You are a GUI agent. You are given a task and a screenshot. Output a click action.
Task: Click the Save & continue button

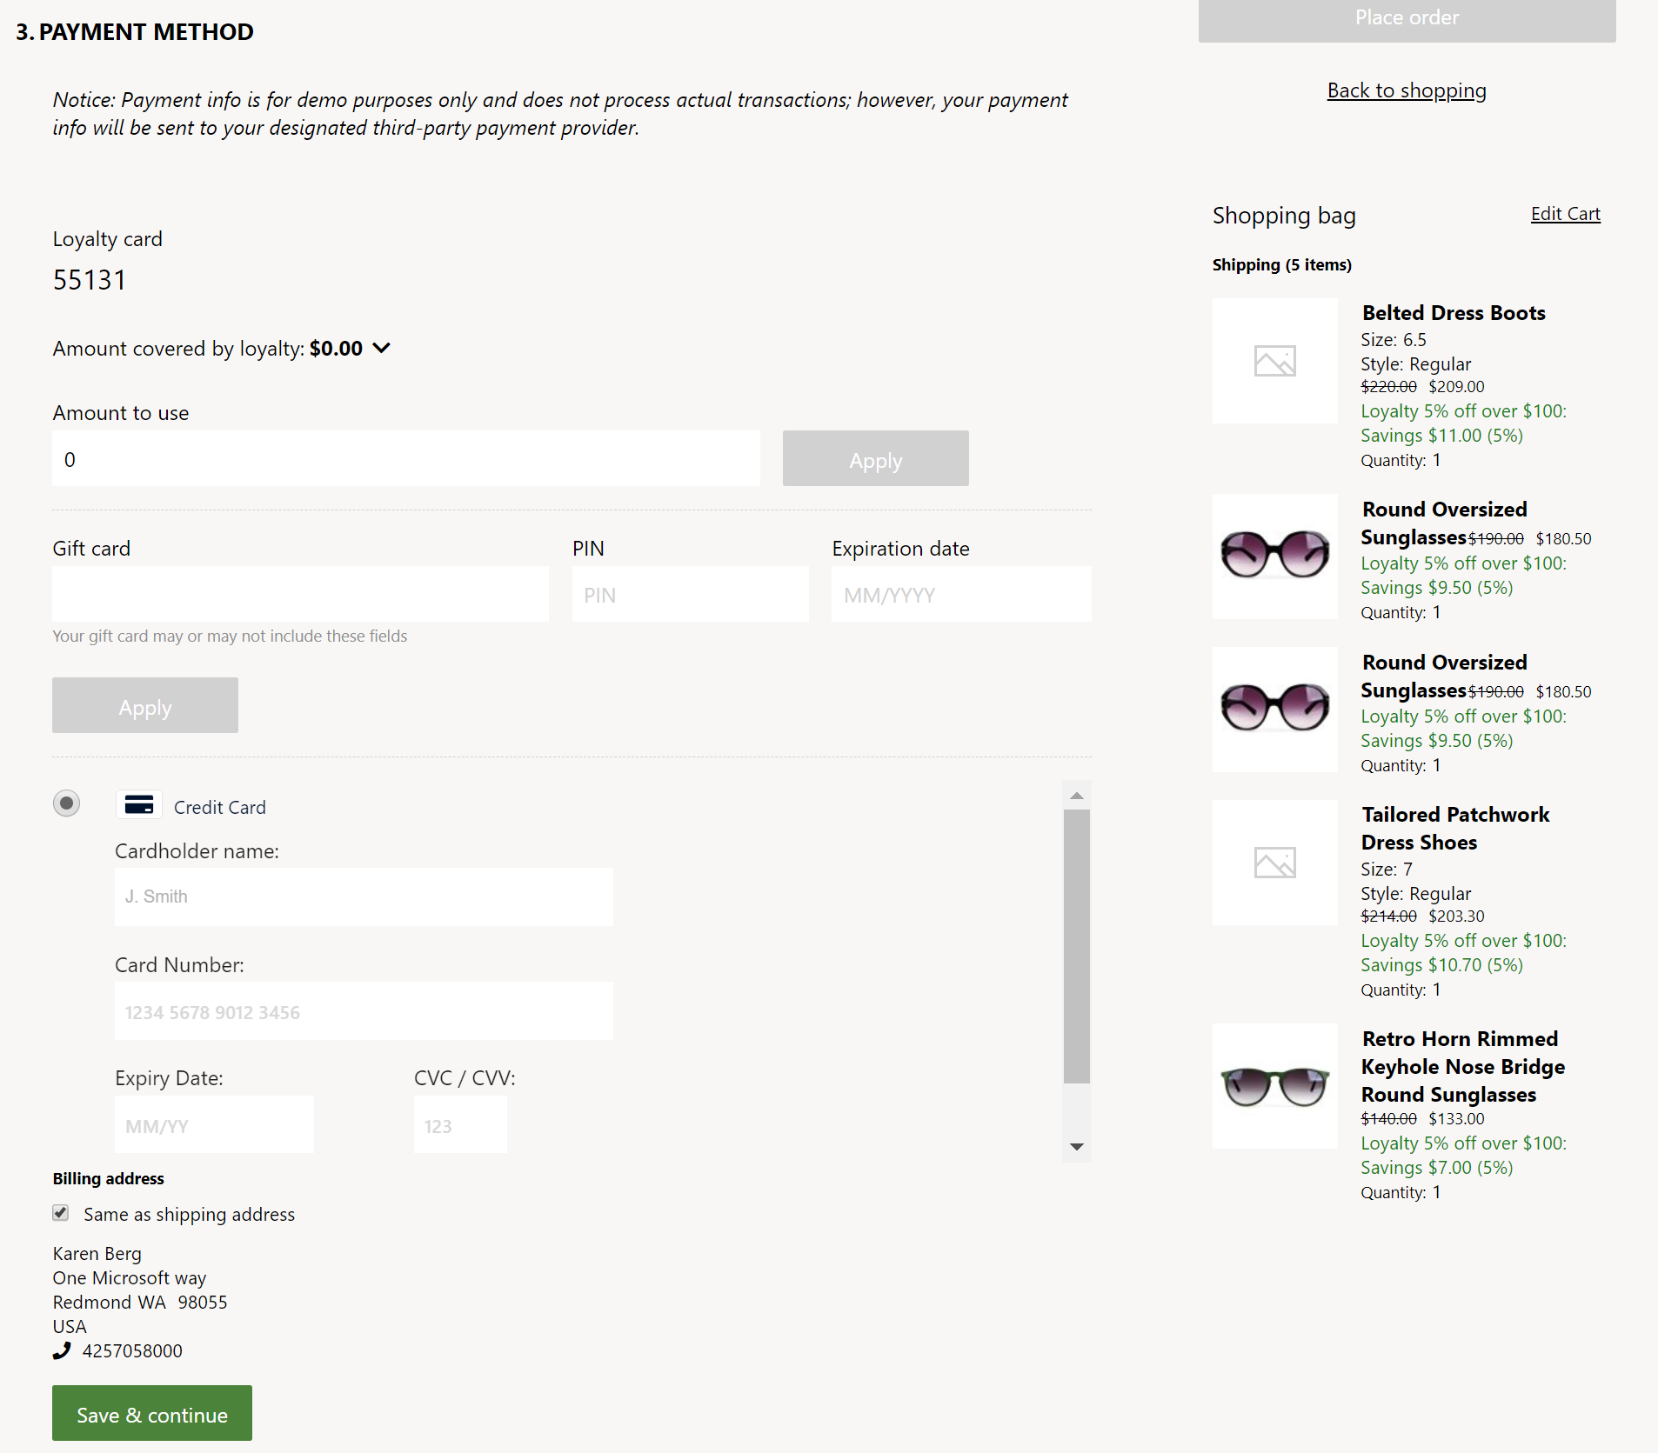(151, 1413)
